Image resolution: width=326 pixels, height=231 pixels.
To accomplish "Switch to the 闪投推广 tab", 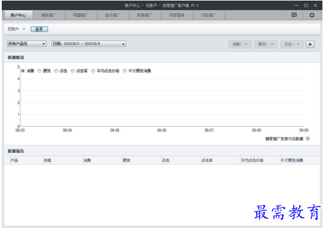I will tap(209, 15).
